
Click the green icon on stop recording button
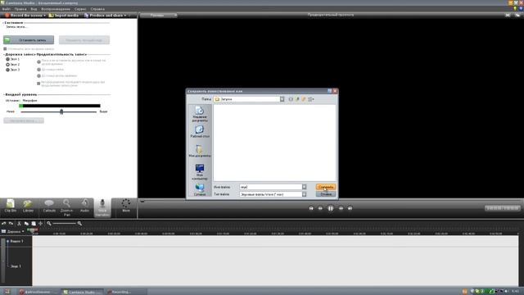tap(7, 40)
